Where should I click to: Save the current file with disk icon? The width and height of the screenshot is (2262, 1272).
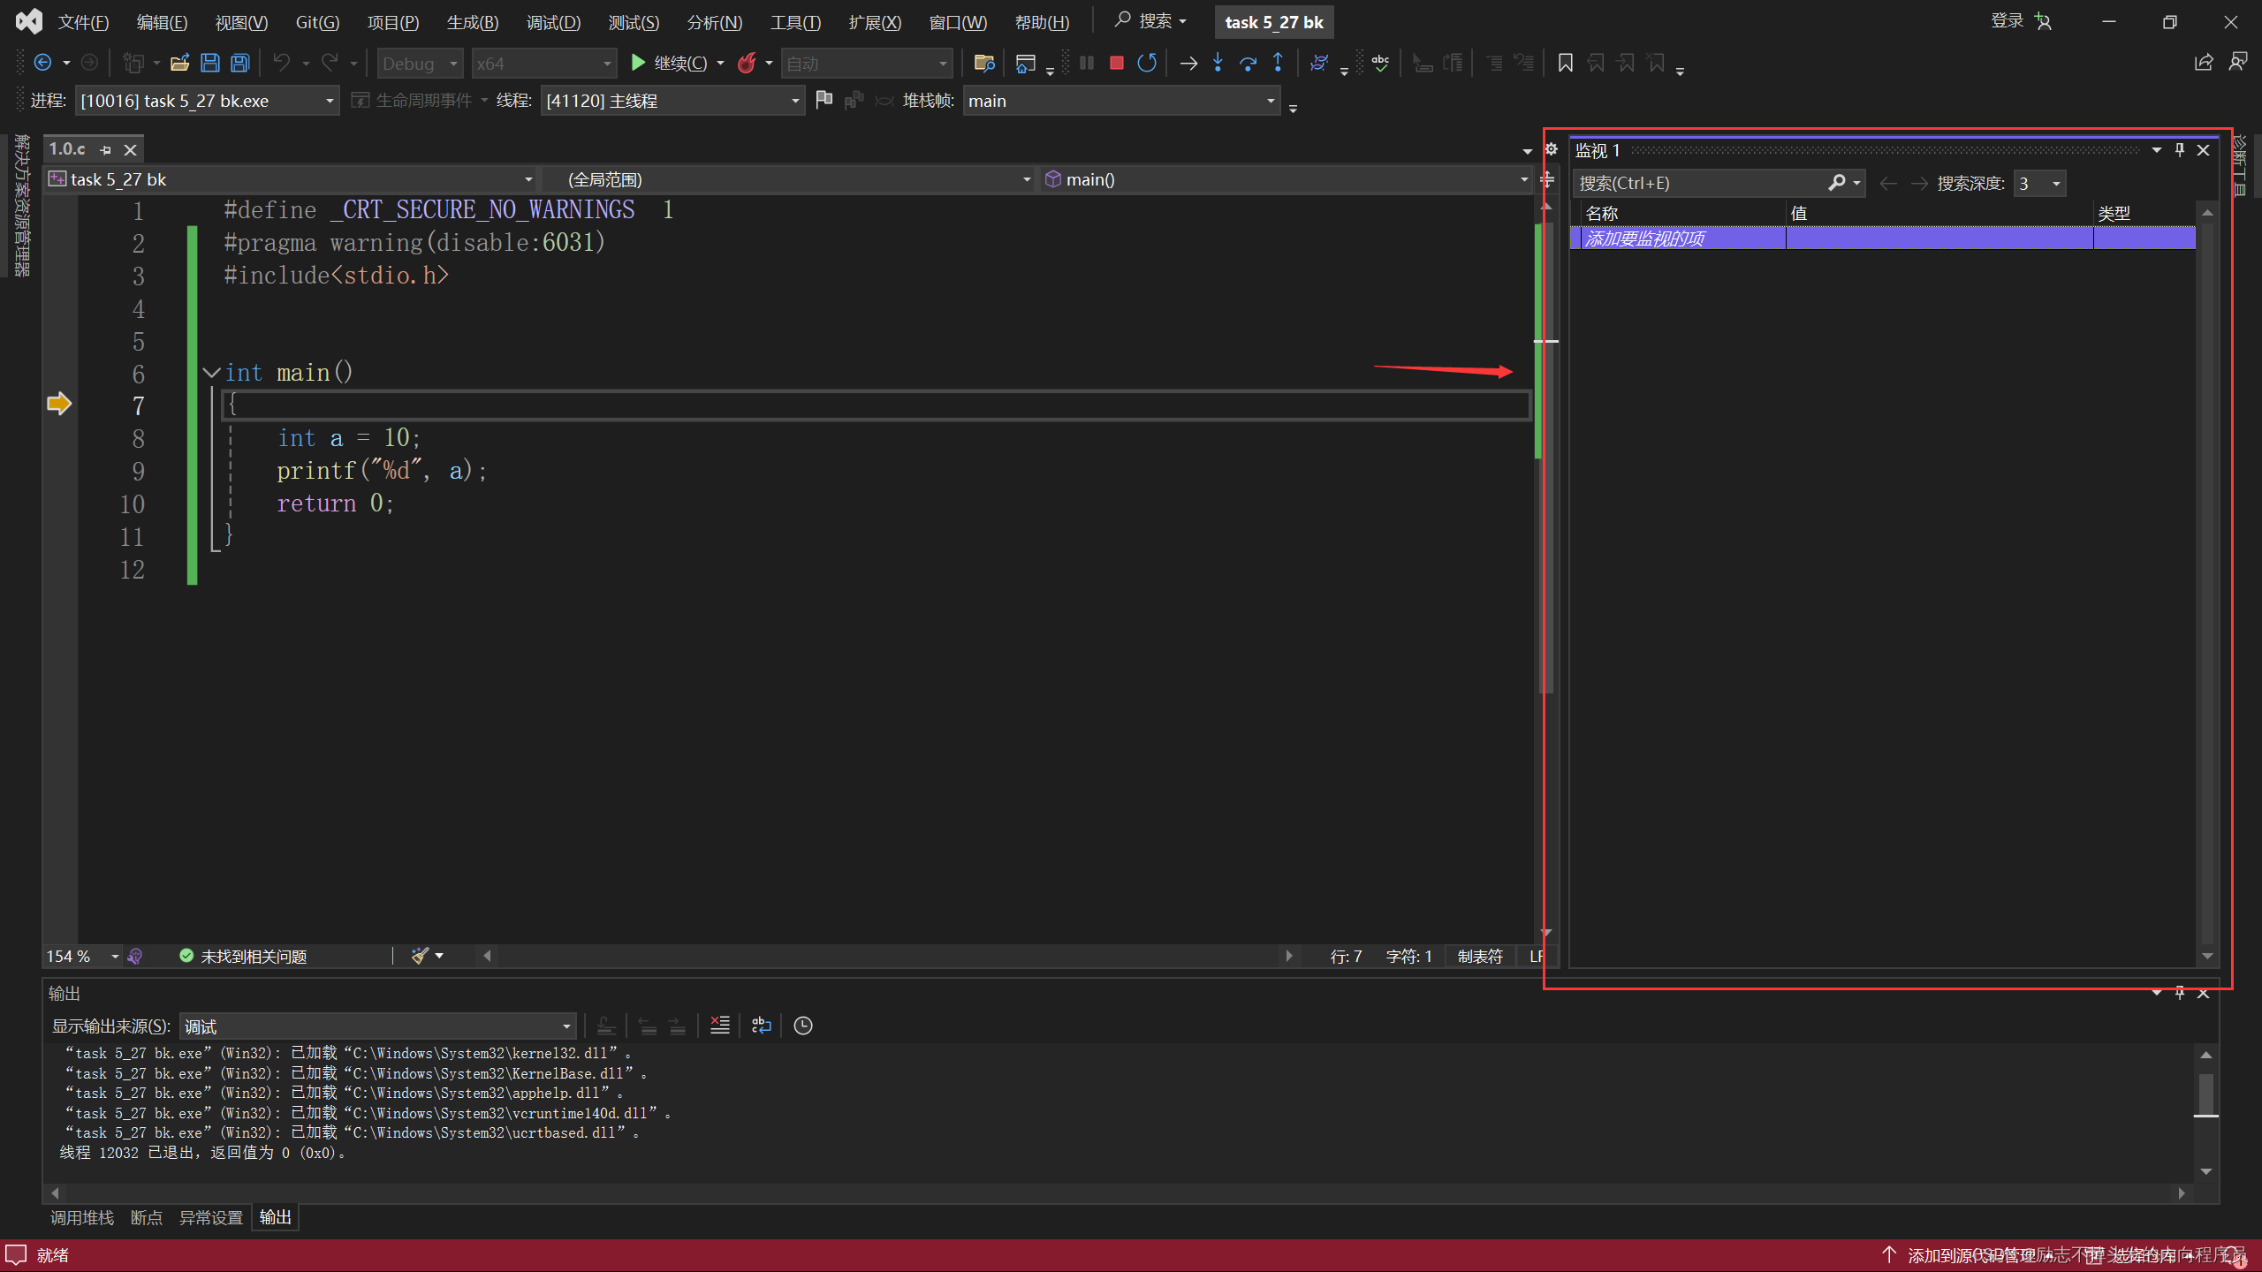pyautogui.click(x=210, y=63)
